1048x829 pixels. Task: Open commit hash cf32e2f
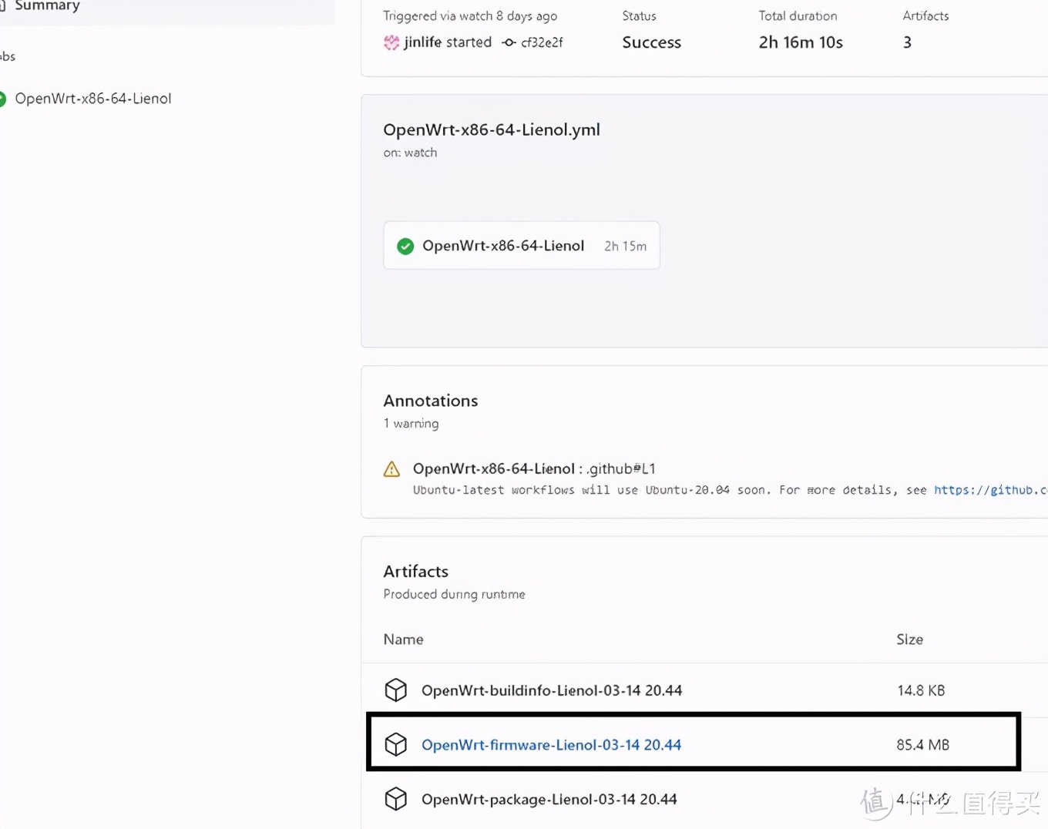click(x=542, y=42)
